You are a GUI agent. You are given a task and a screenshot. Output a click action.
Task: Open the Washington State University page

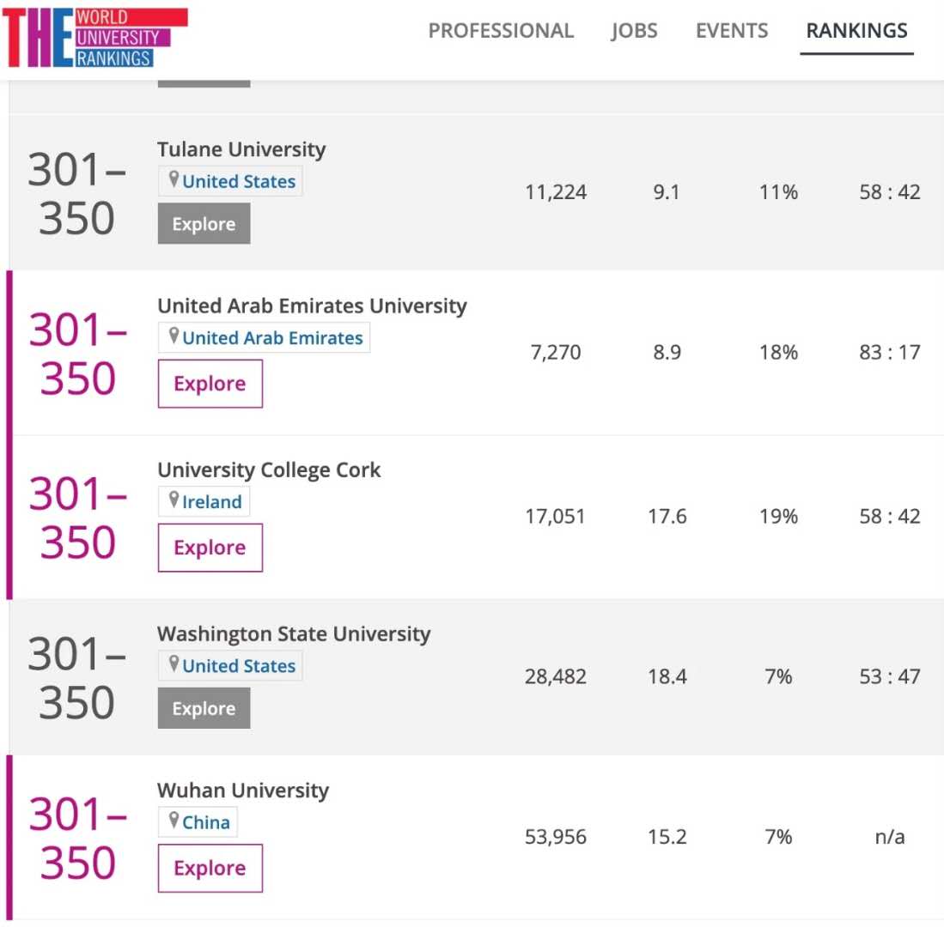coord(294,634)
